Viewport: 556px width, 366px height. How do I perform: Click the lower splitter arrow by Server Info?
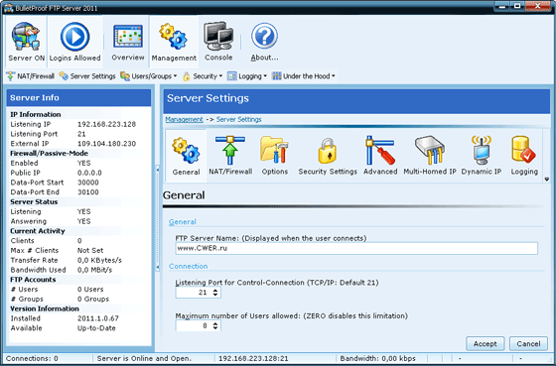click(x=158, y=267)
